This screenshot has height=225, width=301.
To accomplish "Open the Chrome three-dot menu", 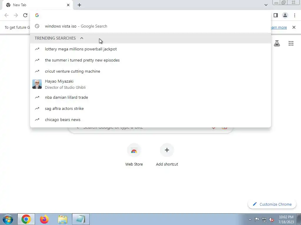I will pos(295,15).
